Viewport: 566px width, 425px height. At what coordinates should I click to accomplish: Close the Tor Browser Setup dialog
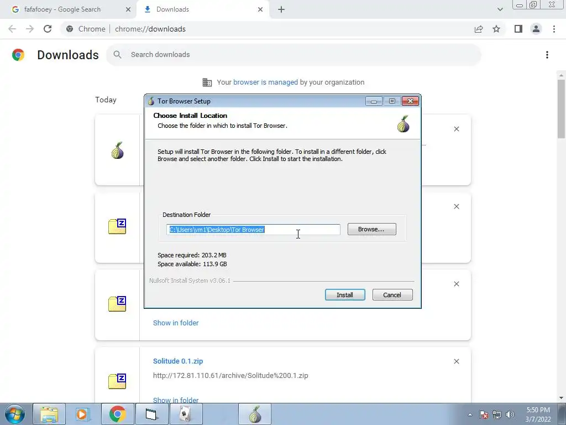click(x=411, y=101)
